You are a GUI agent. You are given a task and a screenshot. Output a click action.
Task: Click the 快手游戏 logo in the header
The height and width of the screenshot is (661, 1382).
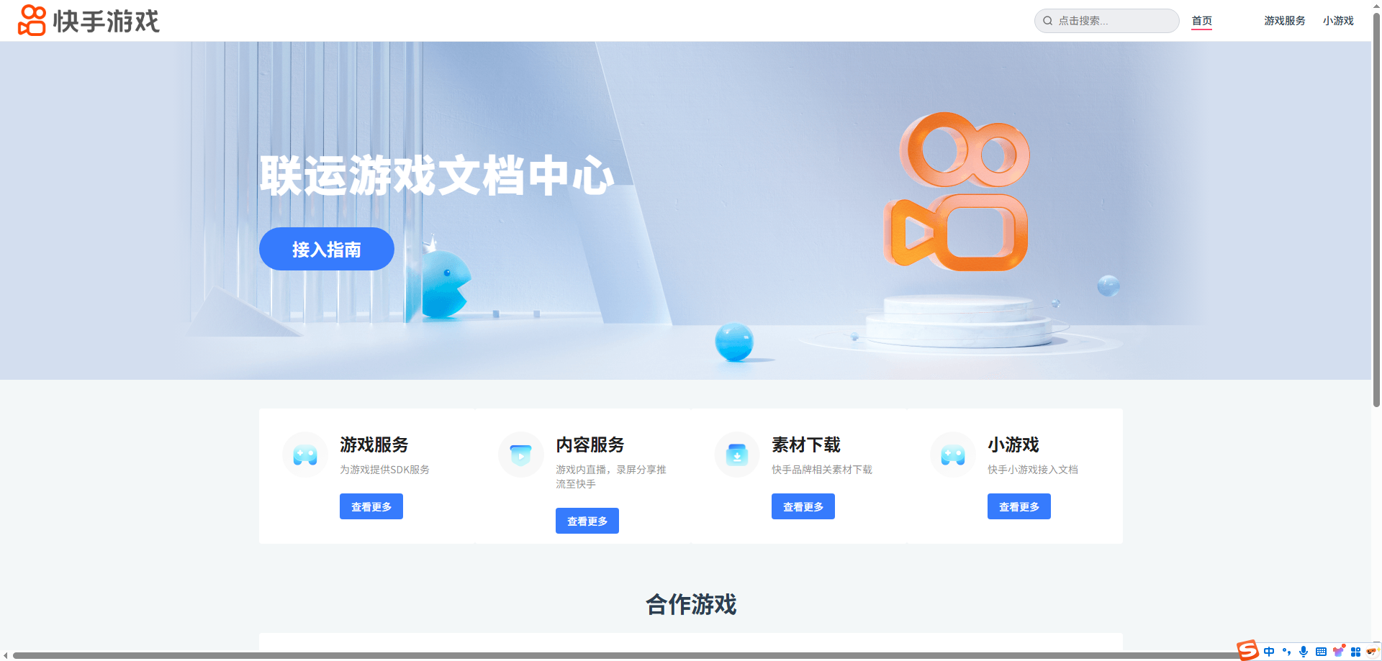[89, 20]
